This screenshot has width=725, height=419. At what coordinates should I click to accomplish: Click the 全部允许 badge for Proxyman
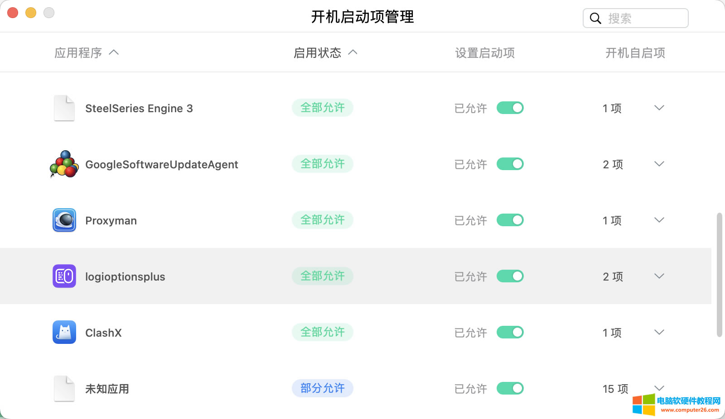[323, 220]
